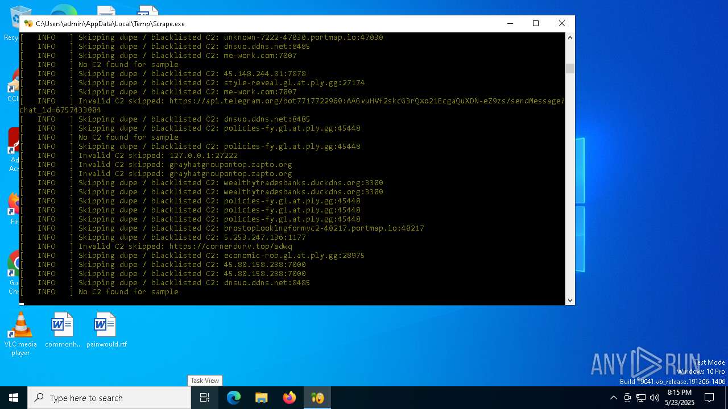Open the Action Center notifications icon
Viewport: 728px width, 409px height.
[709, 398]
